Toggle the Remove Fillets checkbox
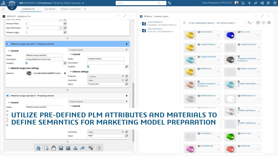278x156 pixels. click(26, 23)
